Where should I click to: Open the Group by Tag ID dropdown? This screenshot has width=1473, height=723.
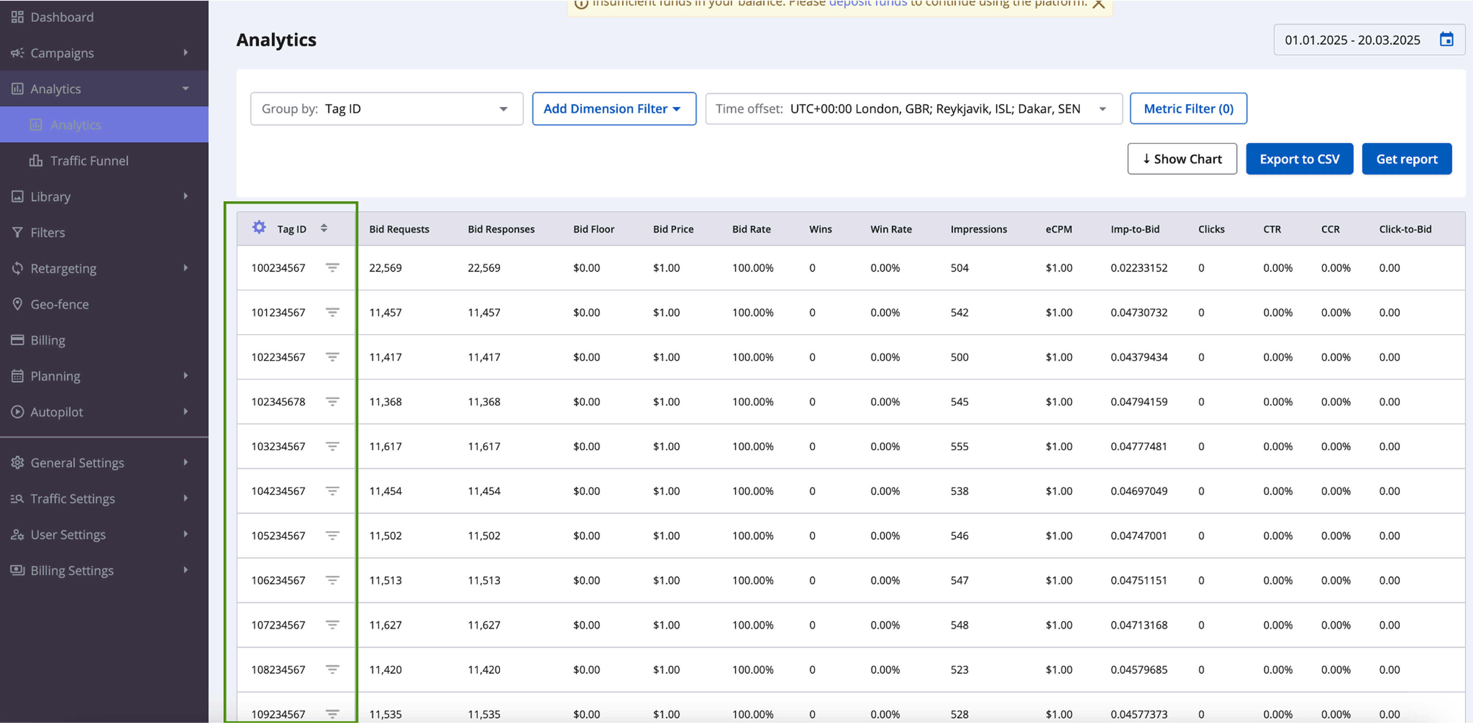point(387,109)
